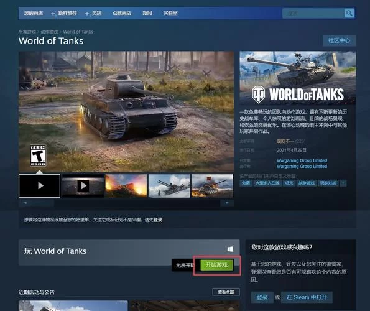370x311 pixels.
Task: Click the search magnifier icon
Action: point(349,13)
